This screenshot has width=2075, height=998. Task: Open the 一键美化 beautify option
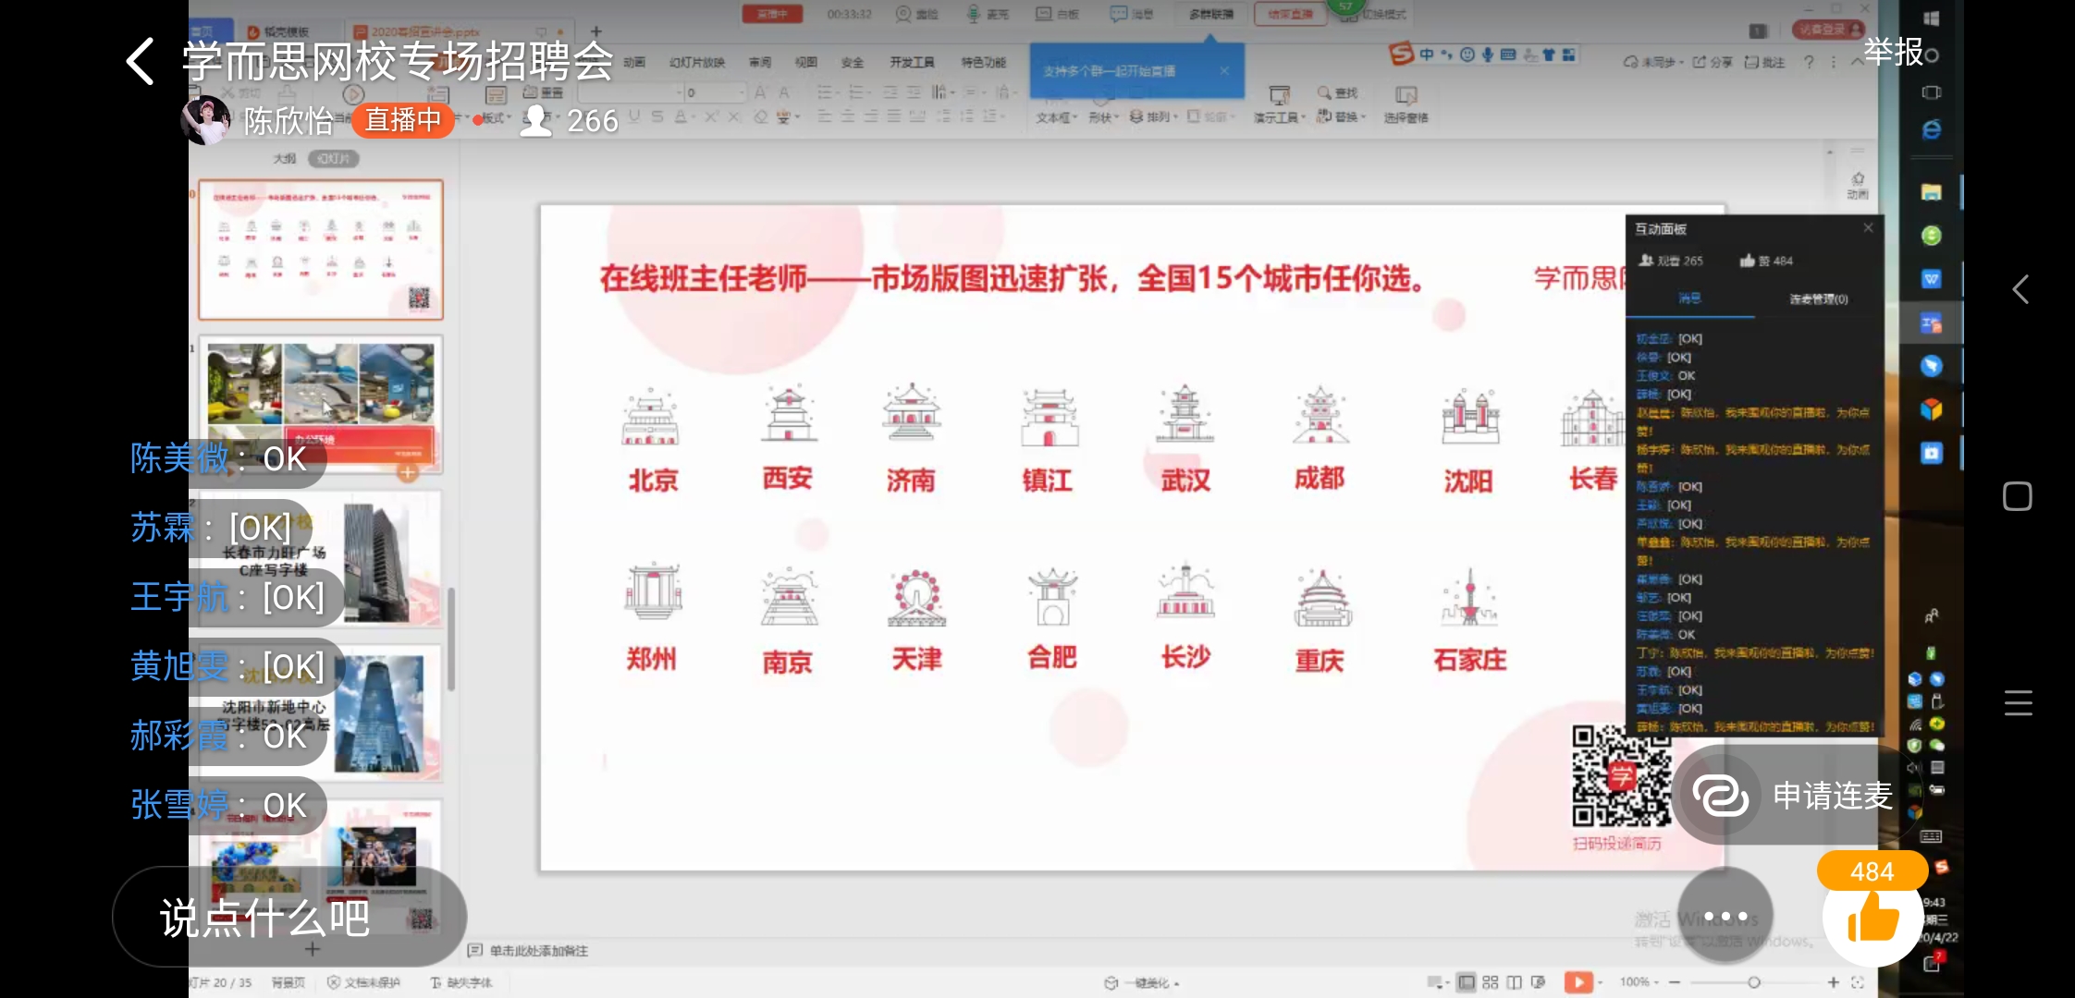[x=1142, y=983]
